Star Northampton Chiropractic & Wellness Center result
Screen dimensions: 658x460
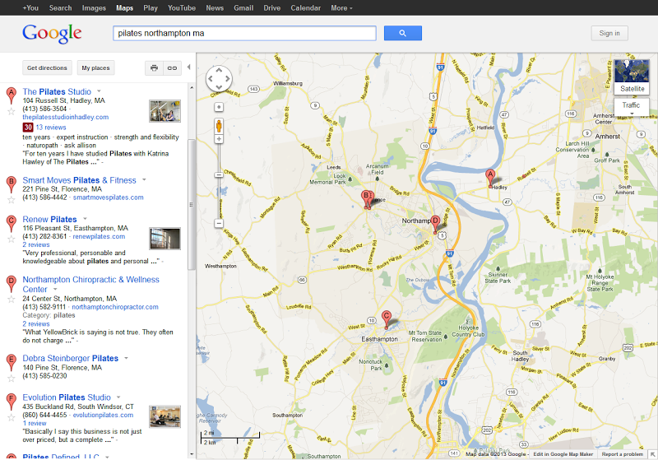click(12, 300)
